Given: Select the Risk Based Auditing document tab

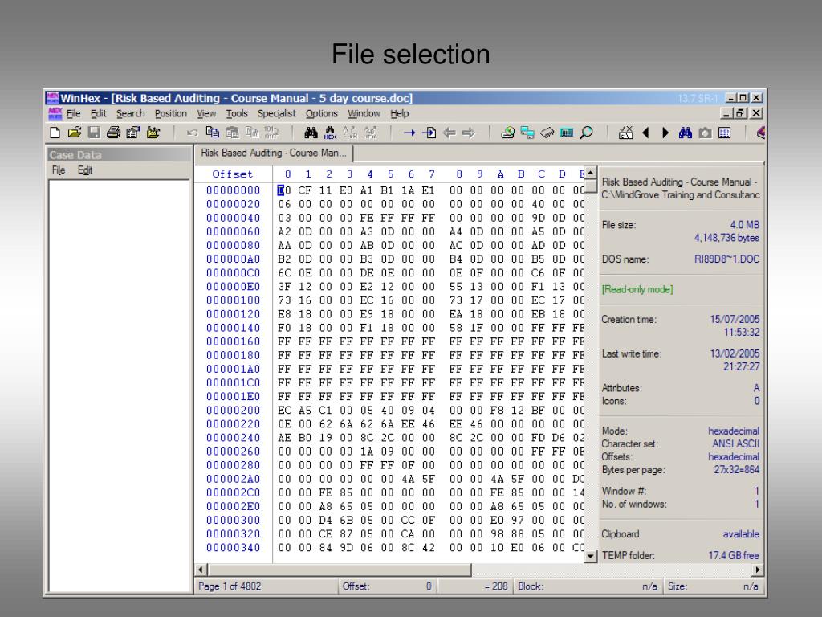Looking at the screenshot, I should (274, 153).
